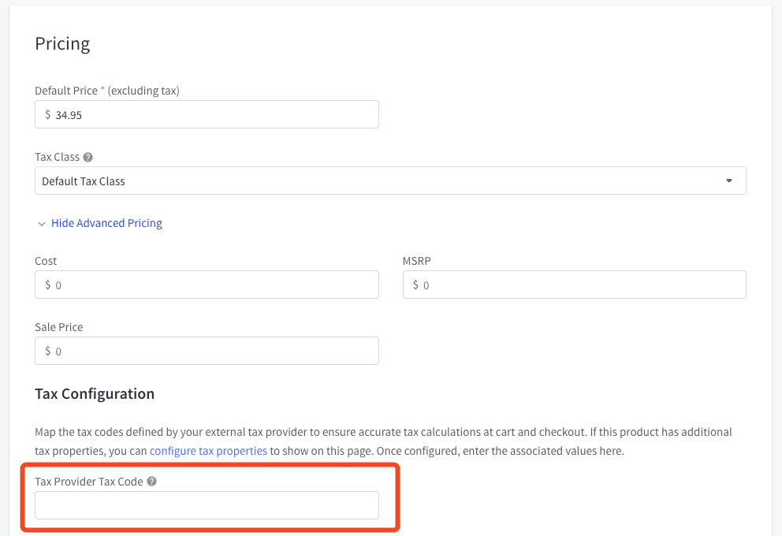Collapse Advanced Pricing using the chevron icon
The height and width of the screenshot is (536, 782).
(x=42, y=224)
